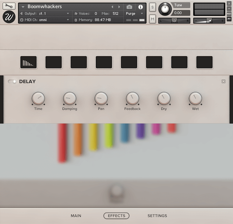233x224 pixels.
Task: Click the volume plus icon
Action: click(222, 21)
